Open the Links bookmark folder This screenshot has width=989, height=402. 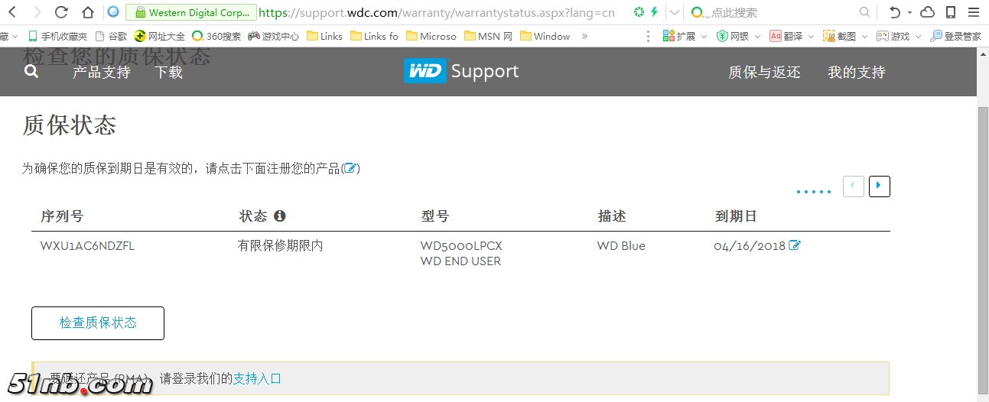[324, 36]
